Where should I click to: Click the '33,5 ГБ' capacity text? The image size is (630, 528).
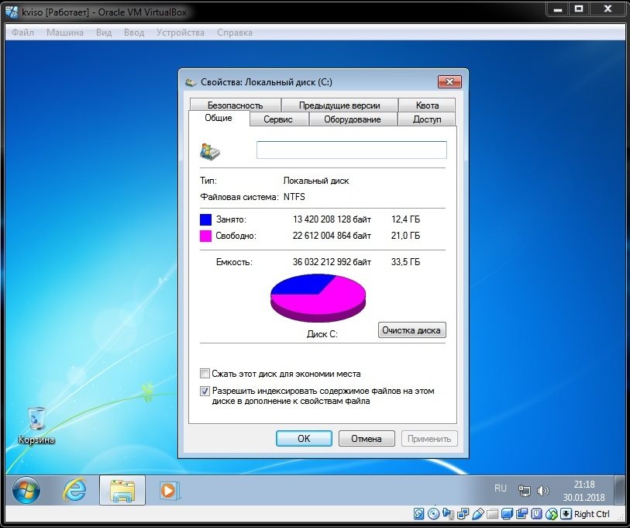pyautogui.click(x=406, y=262)
